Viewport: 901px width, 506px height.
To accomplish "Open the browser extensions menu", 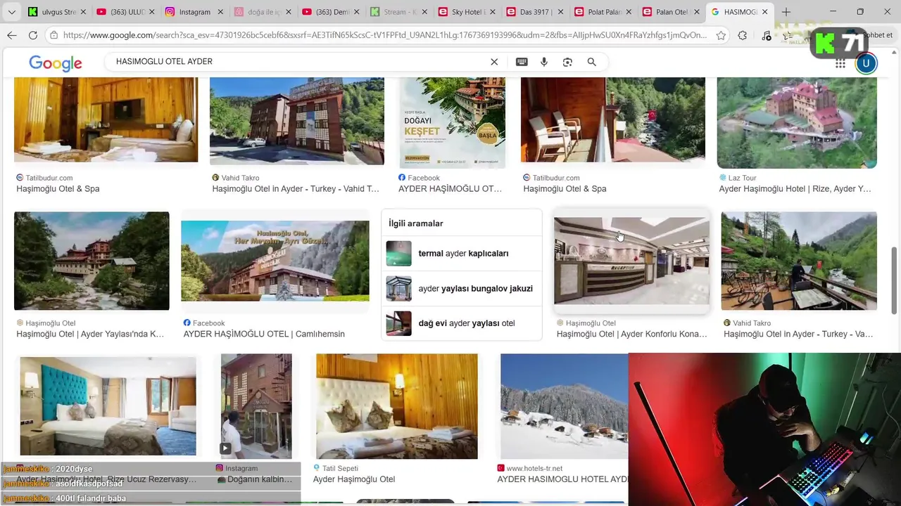I will [x=743, y=35].
